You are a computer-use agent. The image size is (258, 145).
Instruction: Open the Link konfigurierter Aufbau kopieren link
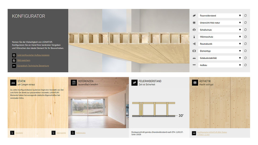pyautogui.click(x=33, y=55)
